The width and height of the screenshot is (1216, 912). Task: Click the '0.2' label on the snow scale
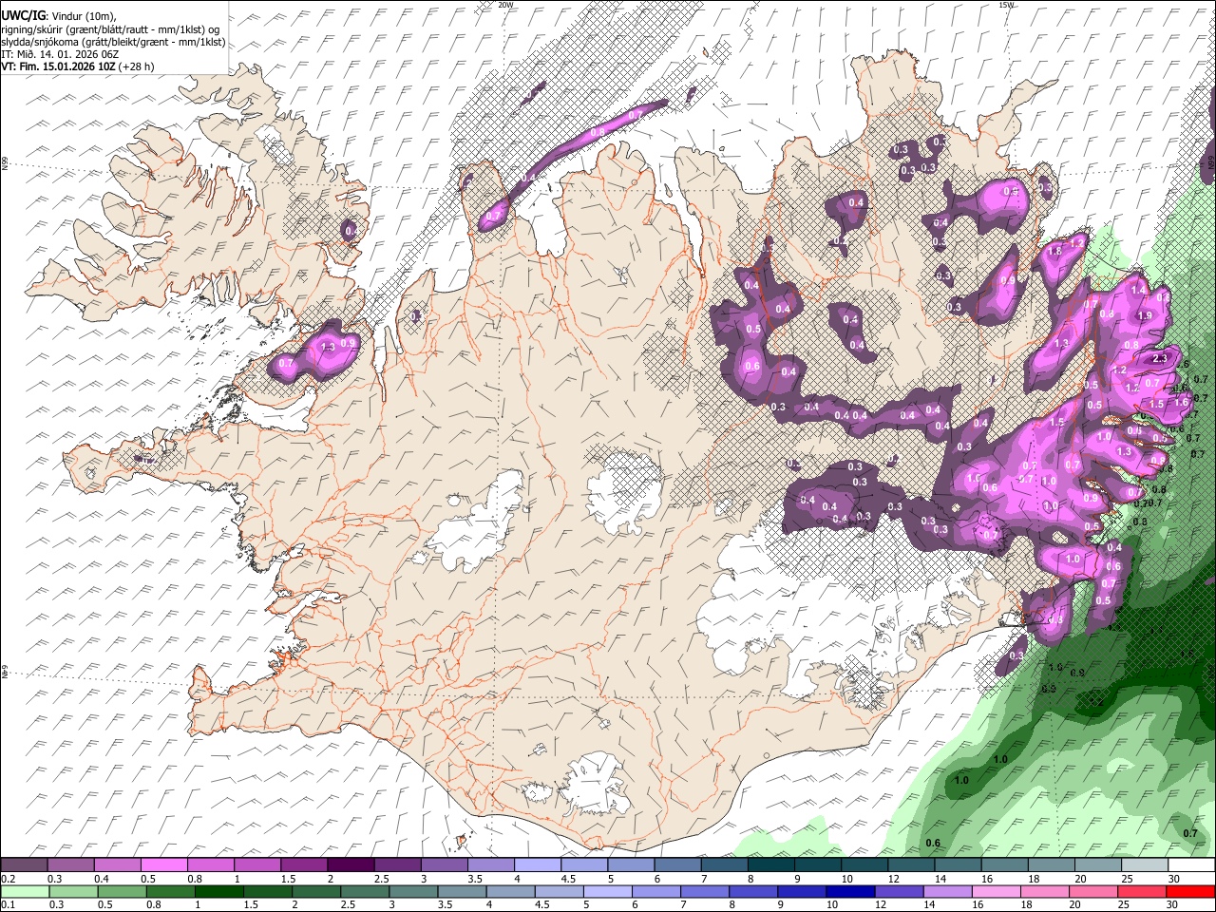8,879
